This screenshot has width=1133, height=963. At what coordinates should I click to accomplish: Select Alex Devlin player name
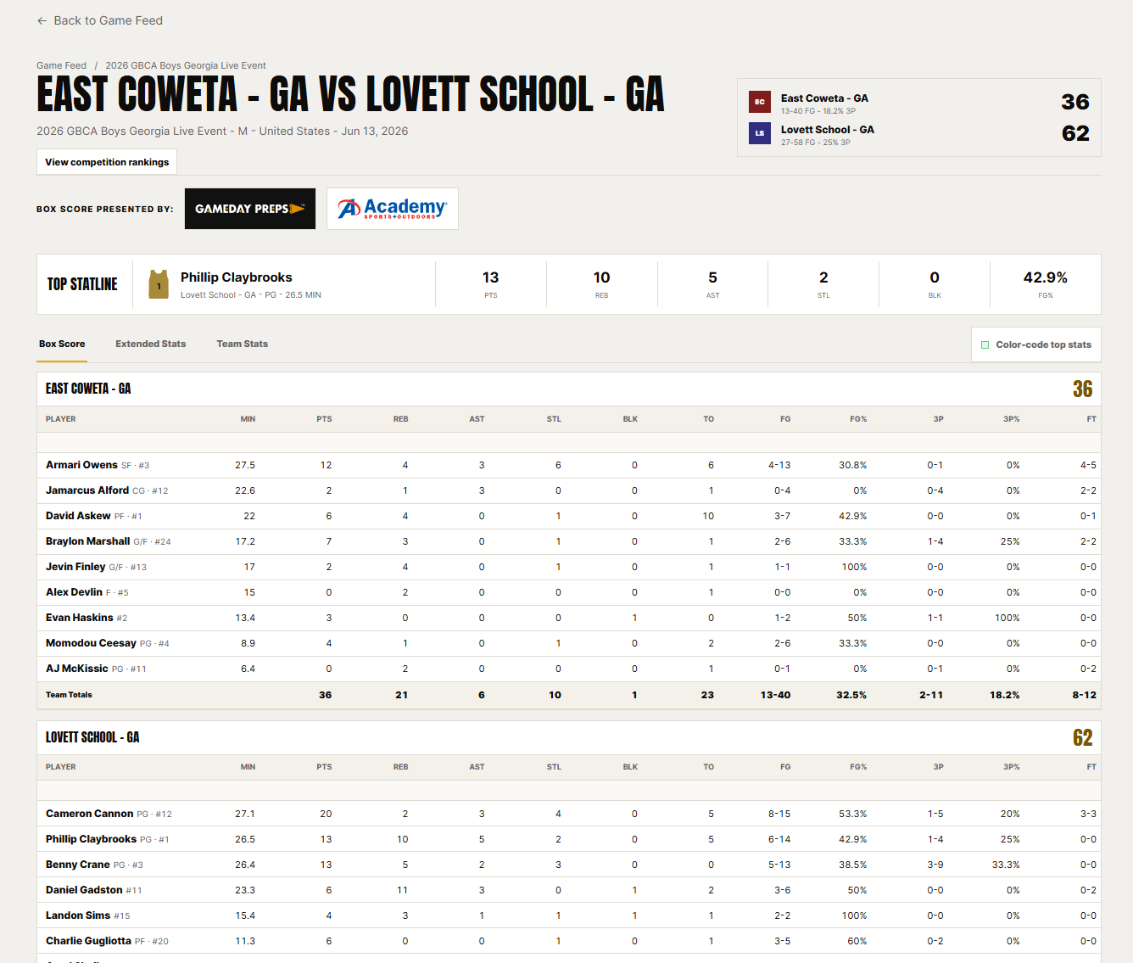tap(74, 592)
